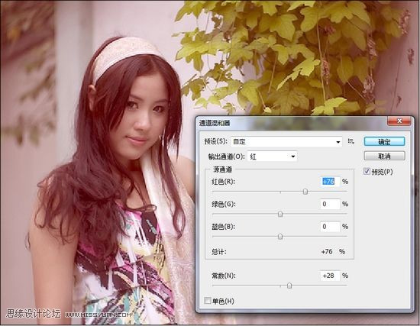Click the 源通道 group label
This screenshot has width=420, height=326.
tap(222, 169)
